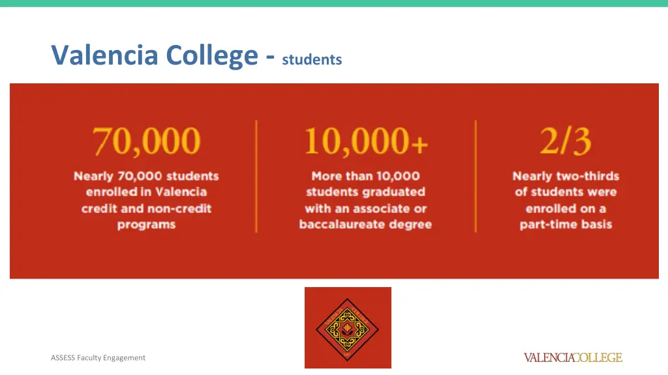This screenshot has height=375, width=668.
Task: Click 'Nearly two-thirds' text line
Action: tap(566, 176)
